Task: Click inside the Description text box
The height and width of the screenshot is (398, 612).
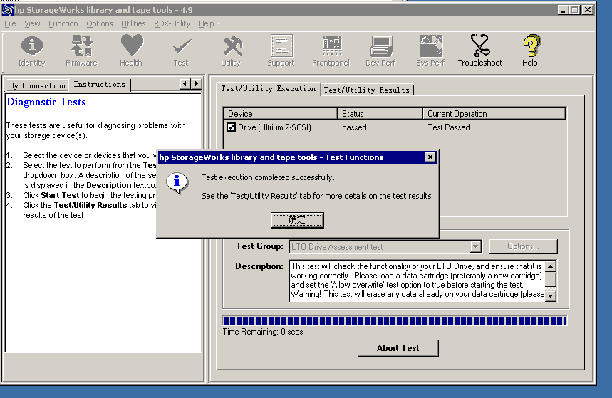Action: point(417,281)
